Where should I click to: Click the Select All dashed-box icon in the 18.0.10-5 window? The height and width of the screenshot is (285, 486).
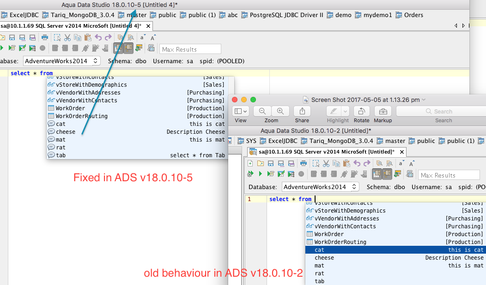[x=57, y=38]
